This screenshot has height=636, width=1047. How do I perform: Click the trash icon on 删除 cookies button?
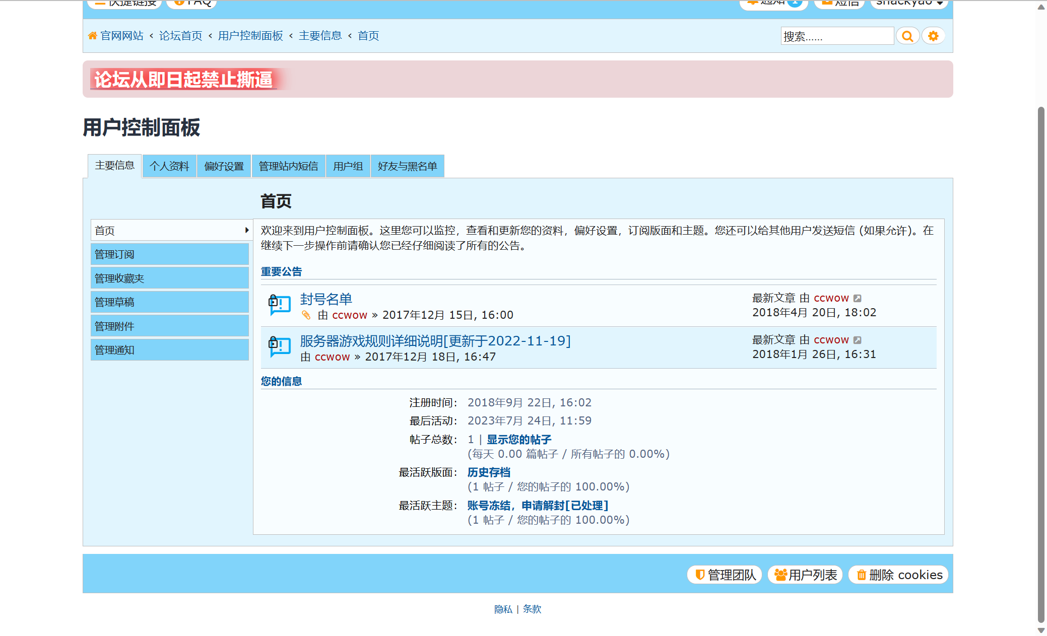(862, 575)
